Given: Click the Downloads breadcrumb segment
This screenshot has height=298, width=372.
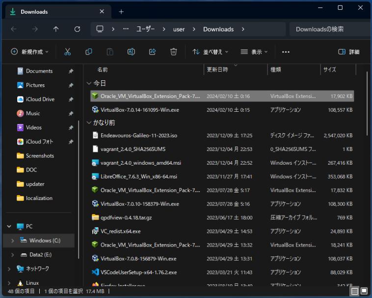Looking at the screenshot, I should pyautogui.click(x=218, y=29).
